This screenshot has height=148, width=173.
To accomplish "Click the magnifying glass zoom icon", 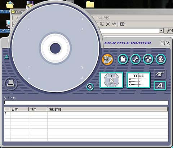I will (90, 87).
